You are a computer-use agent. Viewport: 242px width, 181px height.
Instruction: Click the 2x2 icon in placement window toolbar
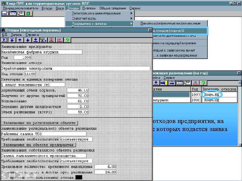click(179, 83)
